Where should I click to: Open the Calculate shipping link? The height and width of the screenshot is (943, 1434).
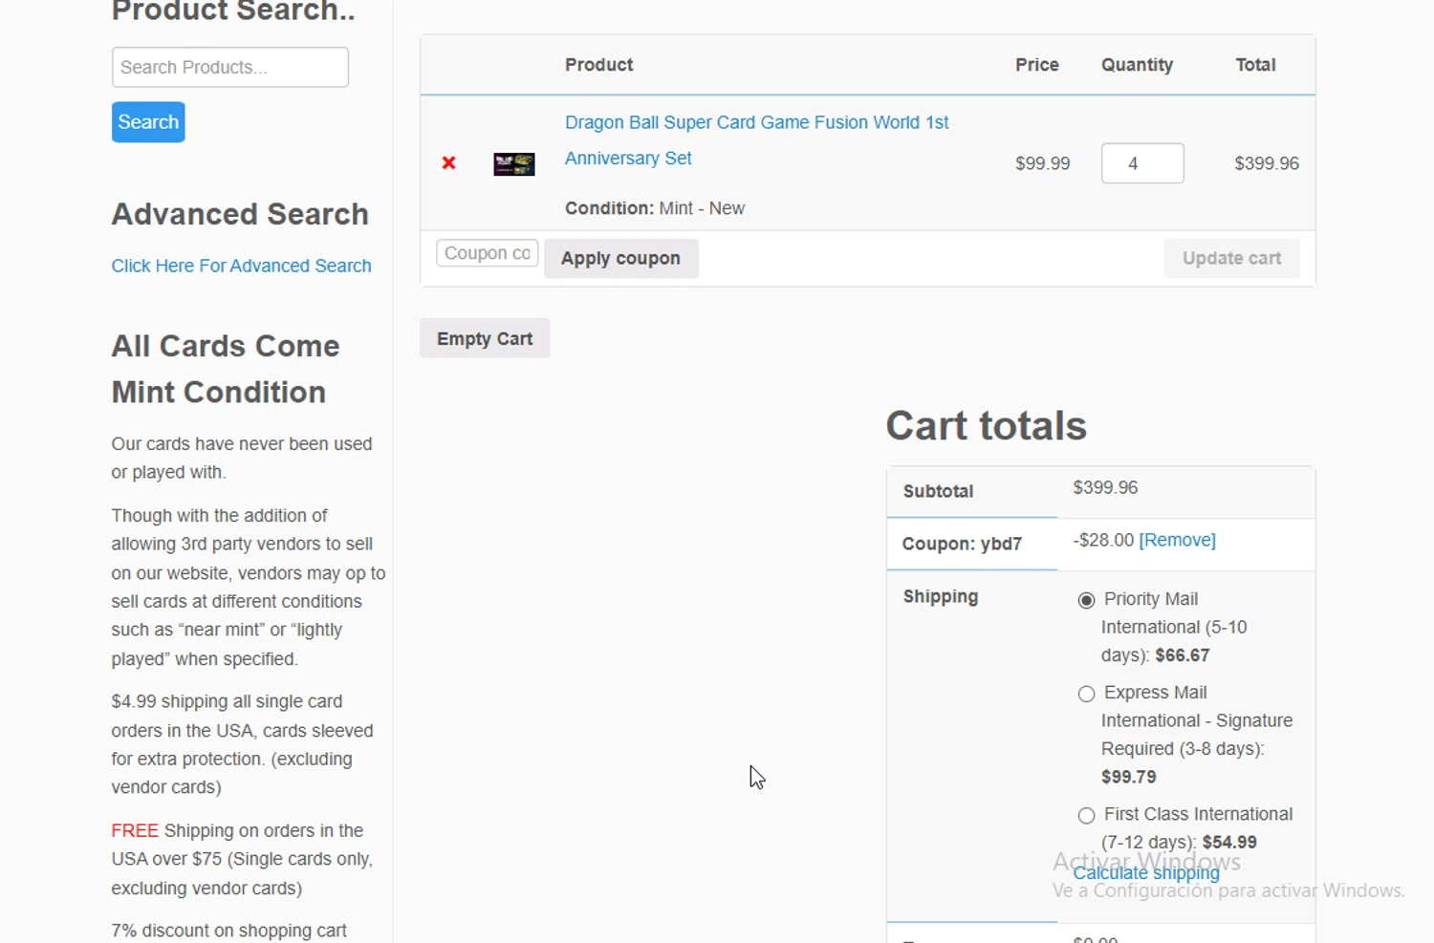coord(1146,873)
